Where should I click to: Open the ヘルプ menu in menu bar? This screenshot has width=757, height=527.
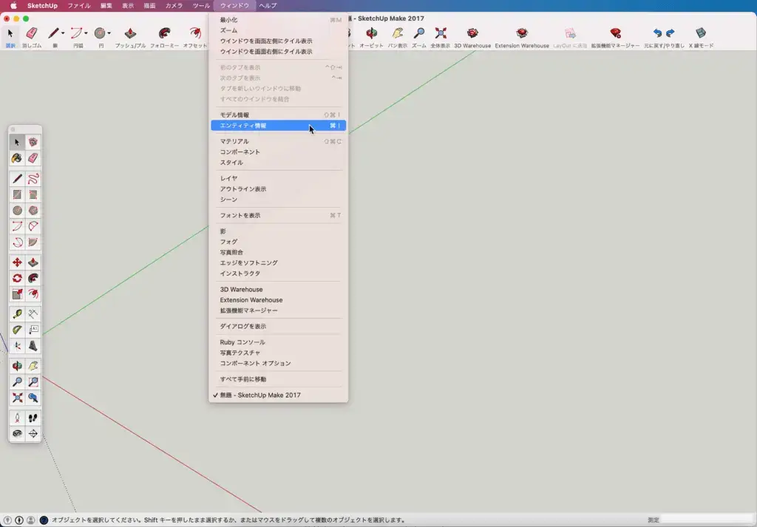tap(268, 6)
